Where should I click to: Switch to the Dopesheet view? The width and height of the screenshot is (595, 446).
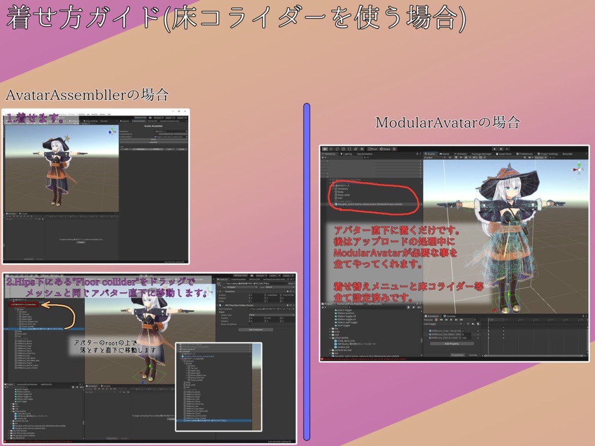coord(457,355)
